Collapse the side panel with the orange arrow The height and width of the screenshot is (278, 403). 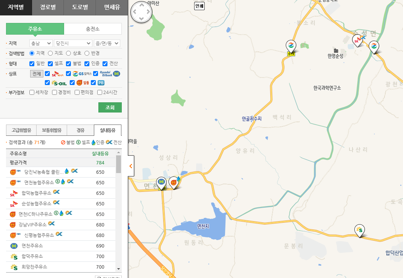(x=131, y=166)
